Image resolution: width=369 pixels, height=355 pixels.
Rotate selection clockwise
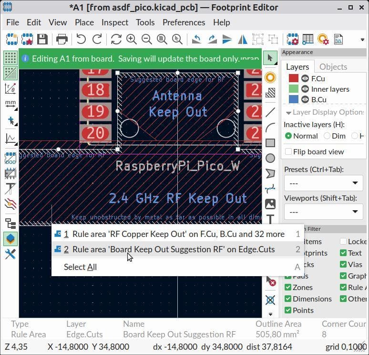point(212,39)
